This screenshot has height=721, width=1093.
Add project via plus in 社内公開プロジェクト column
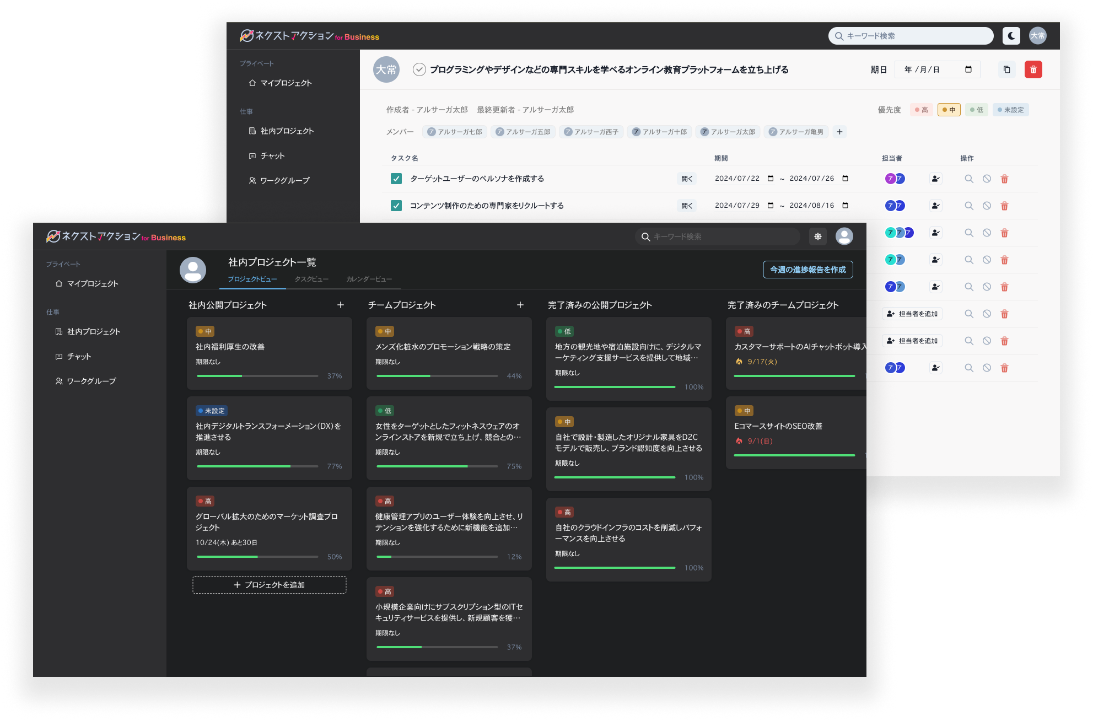341,305
